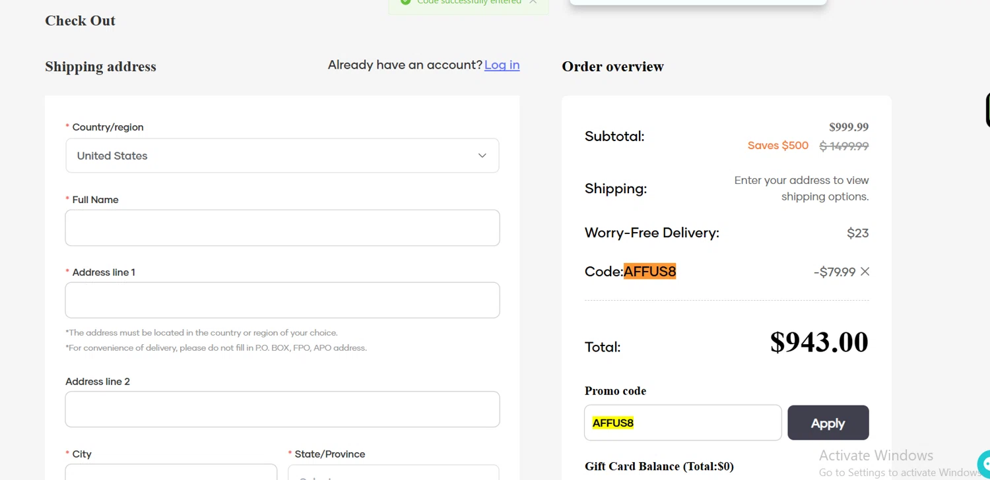Focus the Full Name input field
This screenshot has height=480, width=990.
(x=282, y=228)
